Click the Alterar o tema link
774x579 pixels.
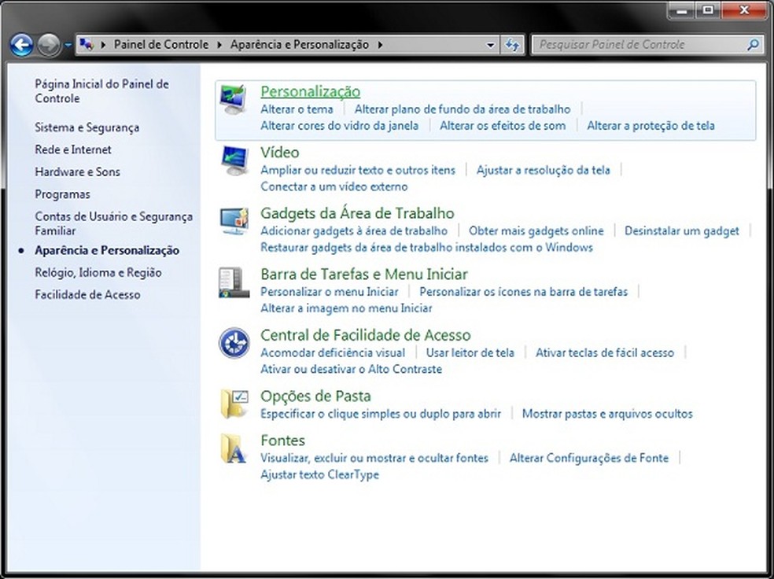click(297, 109)
